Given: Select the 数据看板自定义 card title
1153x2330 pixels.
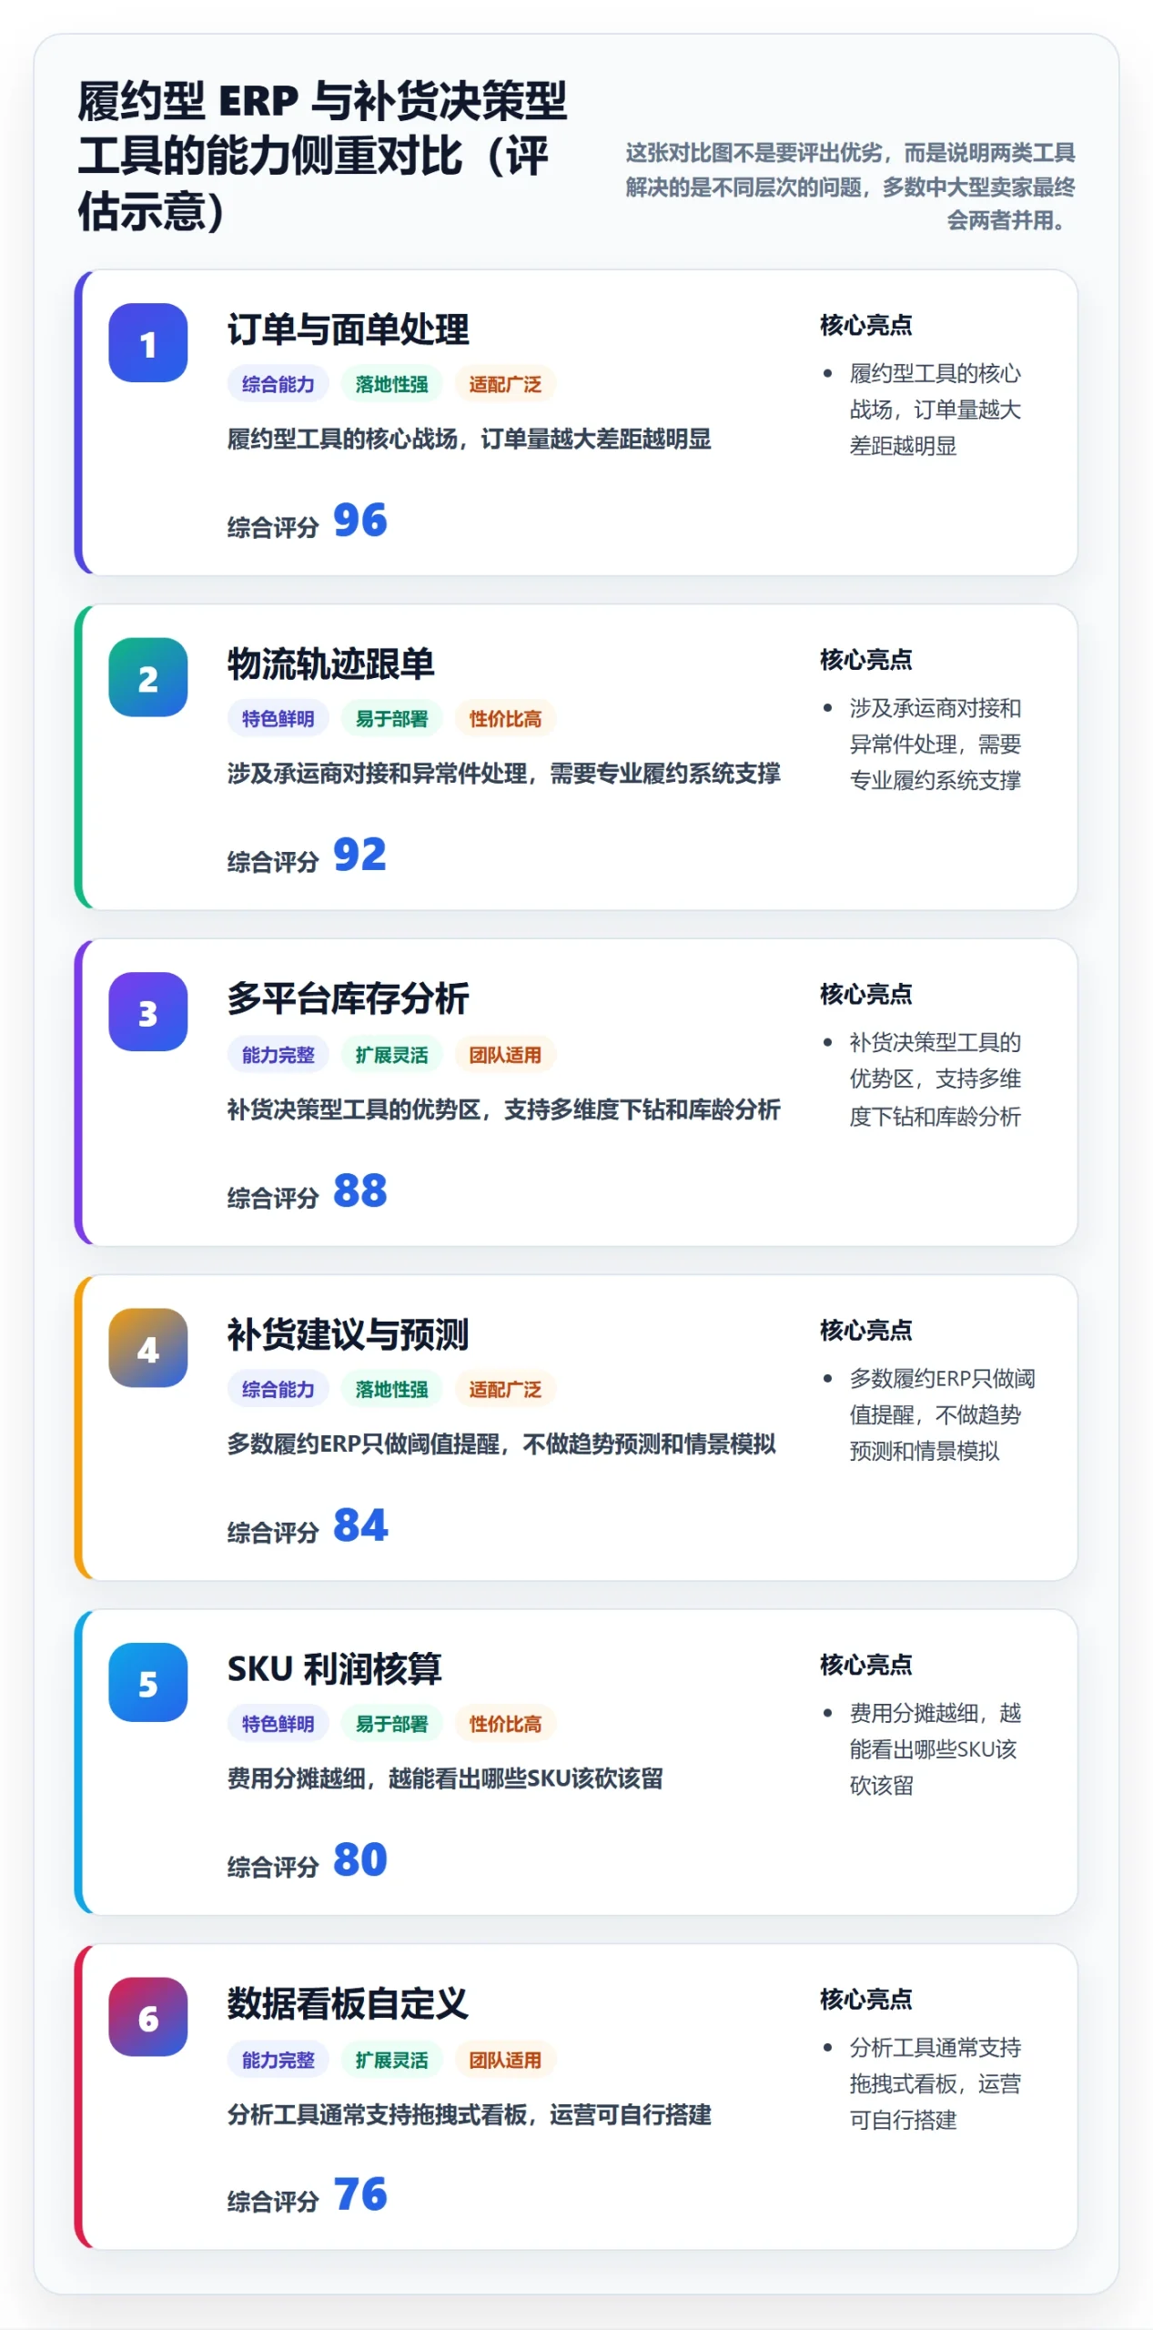Looking at the screenshot, I should (348, 2004).
